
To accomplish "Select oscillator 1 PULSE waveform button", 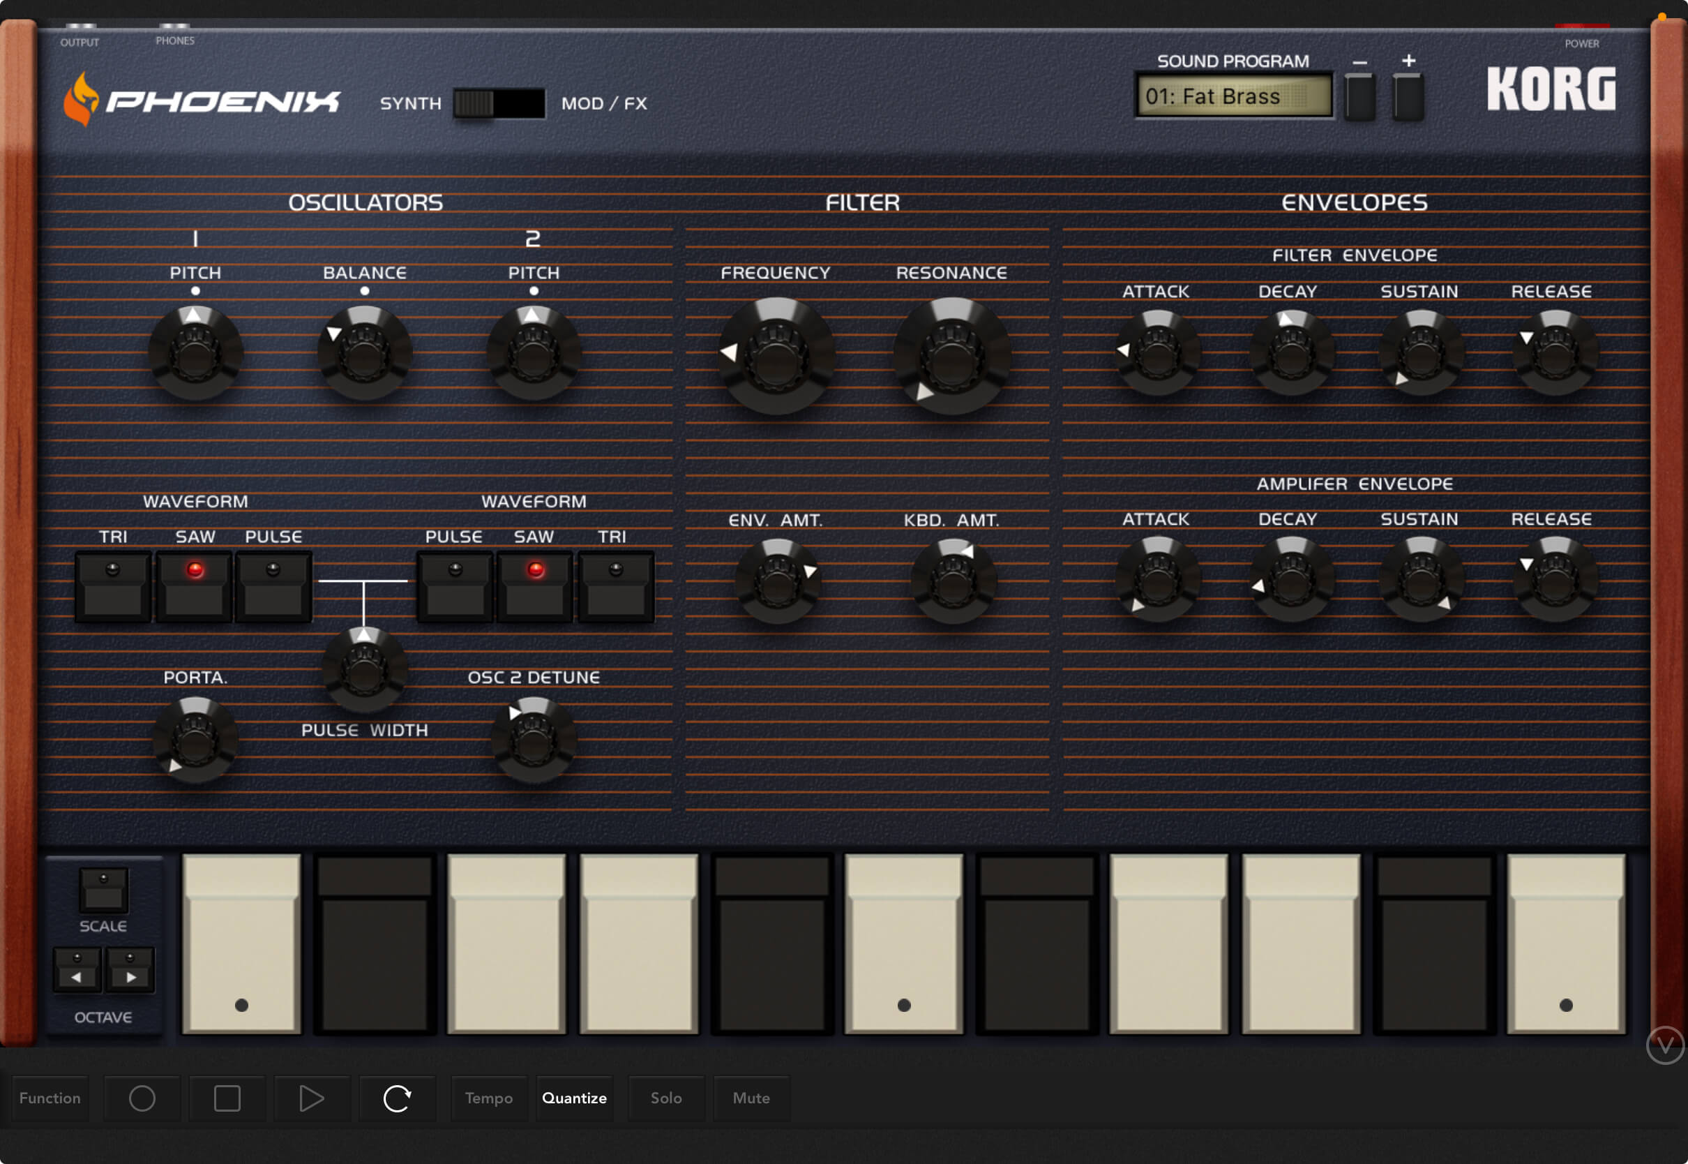I will (x=273, y=586).
